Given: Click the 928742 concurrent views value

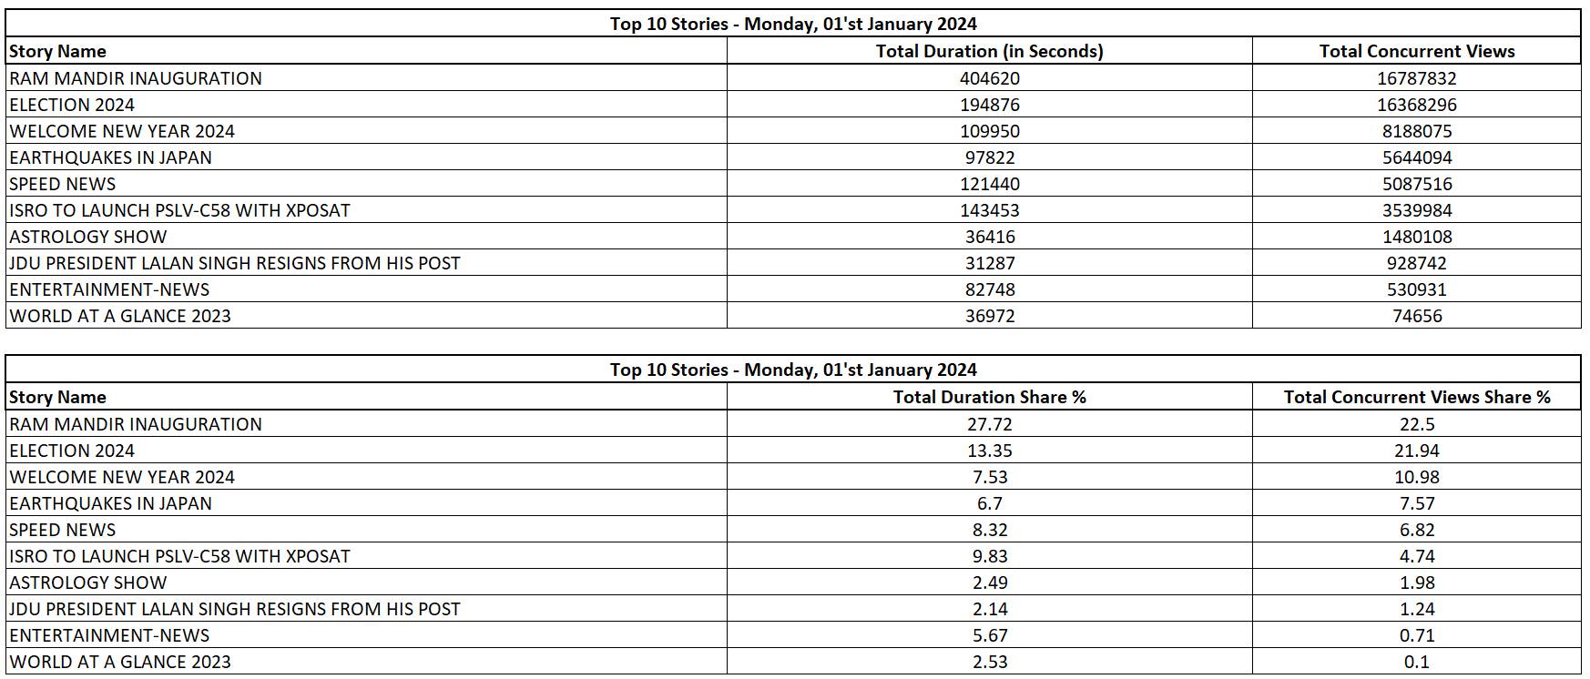Looking at the screenshot, I should pos(1416,263).
